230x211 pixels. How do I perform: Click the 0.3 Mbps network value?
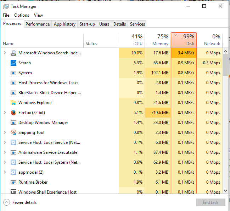tap(212, 63)
